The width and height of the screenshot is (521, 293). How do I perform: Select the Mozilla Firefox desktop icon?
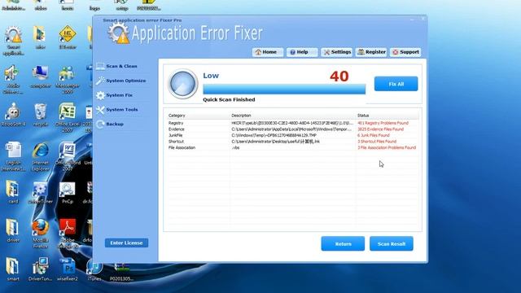pyautogui.click(x=40, y=234)
